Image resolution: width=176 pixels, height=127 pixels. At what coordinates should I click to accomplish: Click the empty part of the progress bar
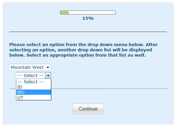pos(92,13)
